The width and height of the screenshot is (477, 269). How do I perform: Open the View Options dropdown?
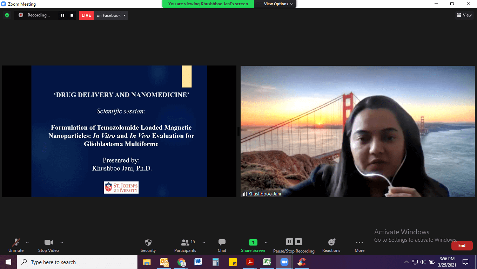[278, 4]
